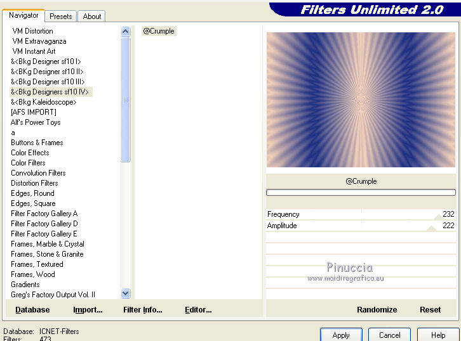Open the Presets tab
This screenshot has height=341, width=461.
coord(60,16)
